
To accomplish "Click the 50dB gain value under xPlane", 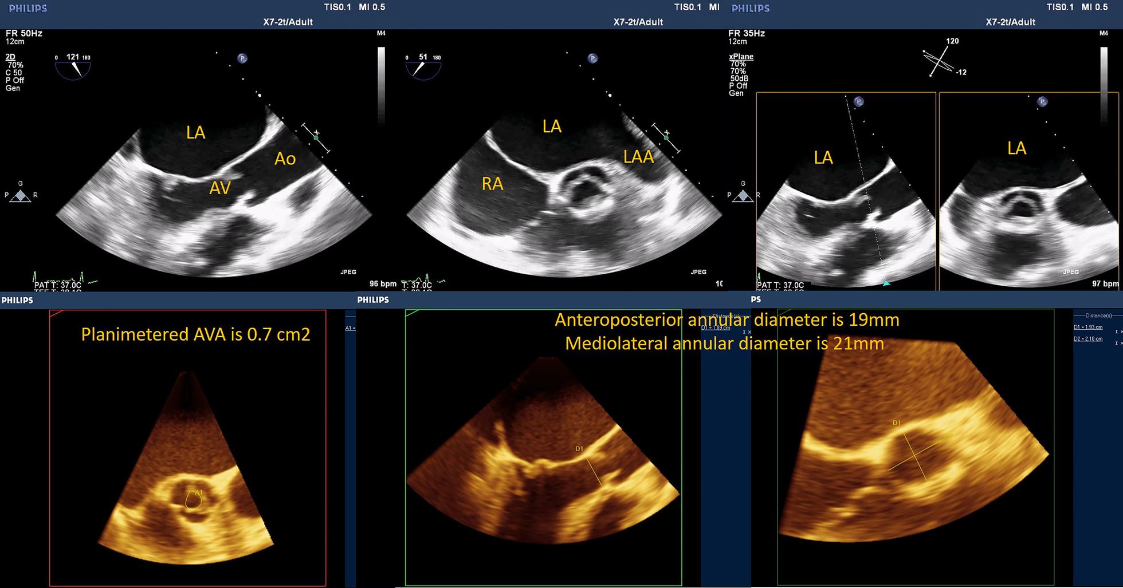I will (x=739, y=78).
